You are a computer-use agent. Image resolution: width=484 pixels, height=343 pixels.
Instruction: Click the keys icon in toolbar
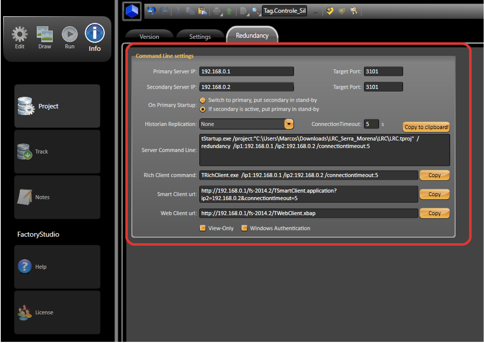[x=354, y=11]
